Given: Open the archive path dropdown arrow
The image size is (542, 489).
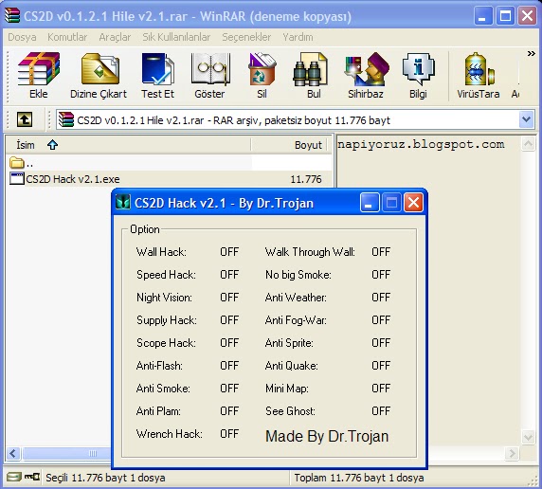Looking at the screenshot, I should [527, 119].
